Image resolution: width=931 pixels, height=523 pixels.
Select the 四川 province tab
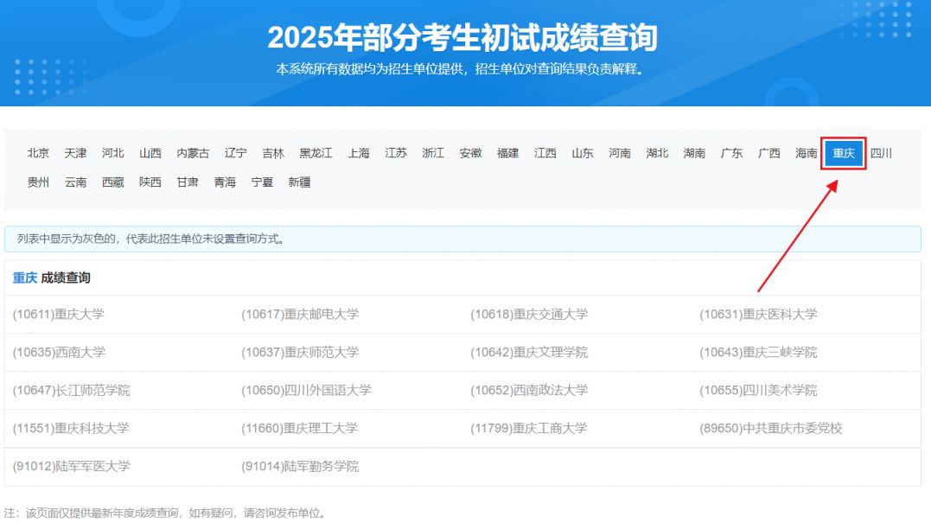882,153
